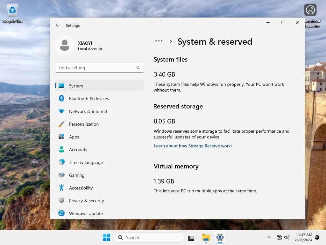Image resolution: width=326 pixels, height=245 pixels.
Task: Select Accessibility in the sidebar
Action: tap(100, 188)
